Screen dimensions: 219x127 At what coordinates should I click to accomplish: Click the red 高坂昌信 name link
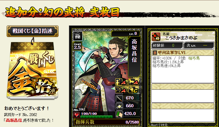pyautogui.click(x=14, y=120)
